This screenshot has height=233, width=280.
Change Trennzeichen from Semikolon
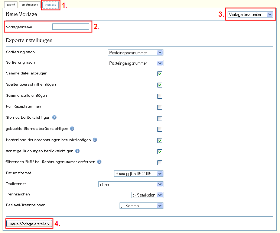[x=147, y=195]
